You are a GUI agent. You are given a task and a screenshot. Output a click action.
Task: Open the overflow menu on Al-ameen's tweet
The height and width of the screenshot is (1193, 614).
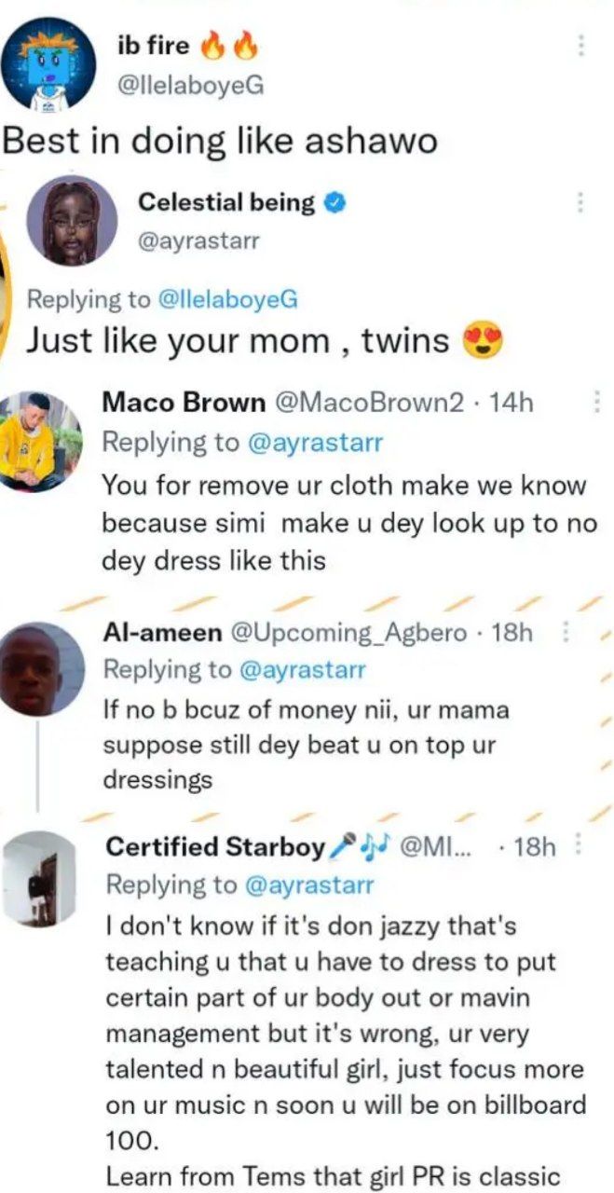click(x=566, y=633)
